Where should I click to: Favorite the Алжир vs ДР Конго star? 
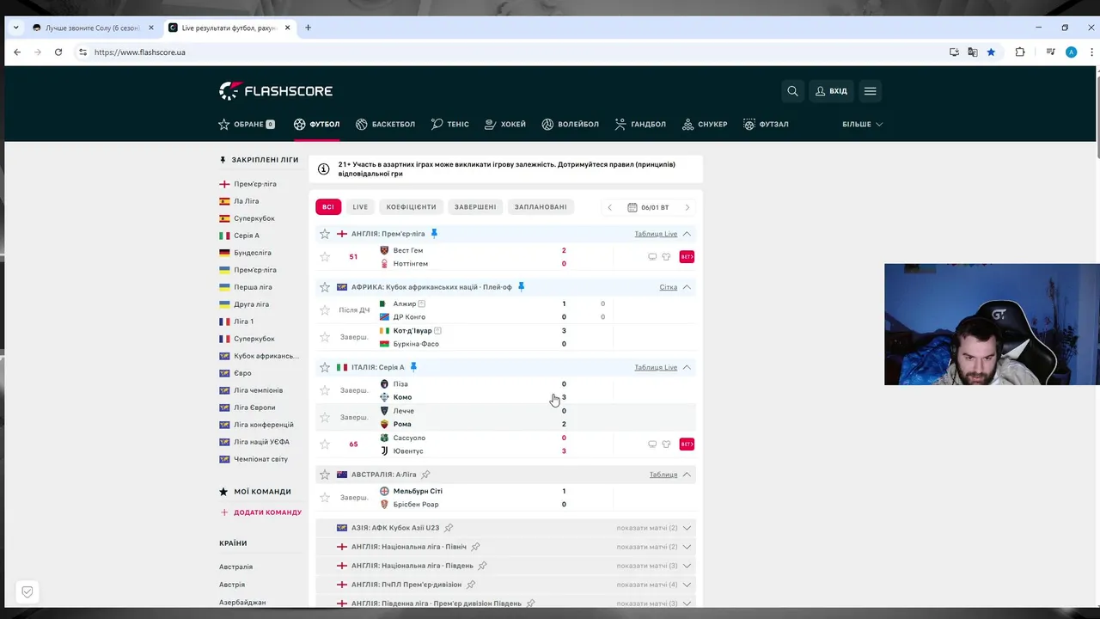325,309
